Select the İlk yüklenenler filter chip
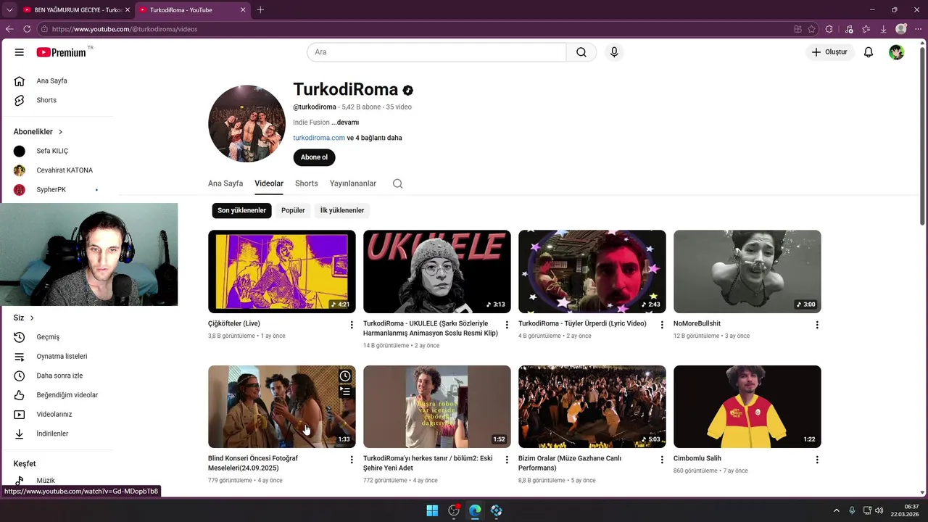The height and width of the screenshot is (522, 928). [342, 210]
